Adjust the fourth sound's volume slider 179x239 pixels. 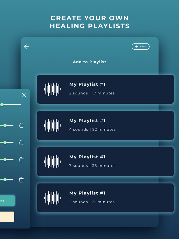(x=7, y=180)
